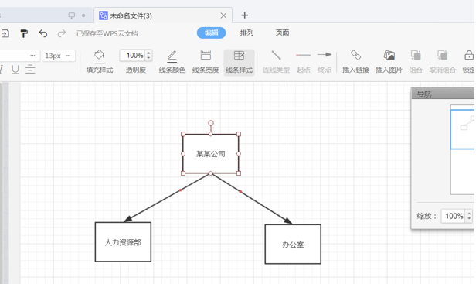476x284 pixels.
Task: Select the 未命名文件(3) document tab
Action: point(163,15)
